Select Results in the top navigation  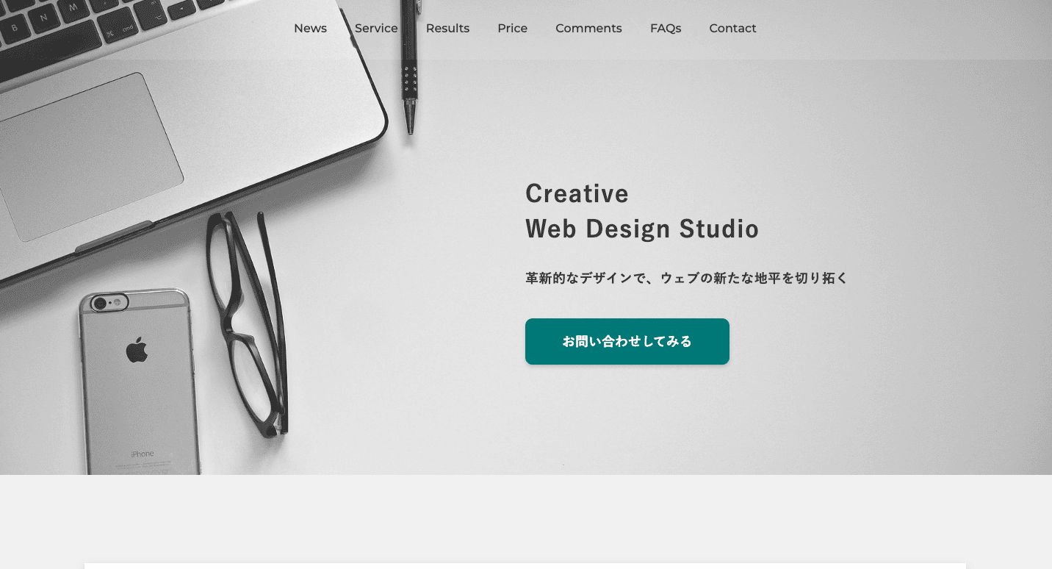(x=447, y=29)
